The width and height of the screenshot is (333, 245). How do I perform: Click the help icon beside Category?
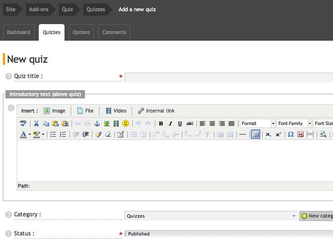(8, 215)
